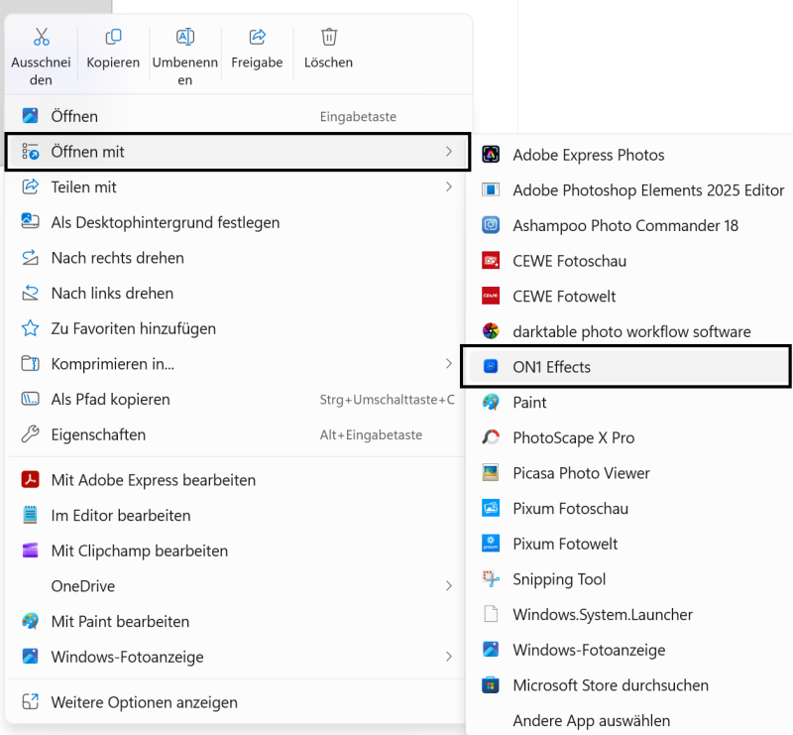Click the Umbenennen icon
Viewport: 793px width, 735px height.
185,38
